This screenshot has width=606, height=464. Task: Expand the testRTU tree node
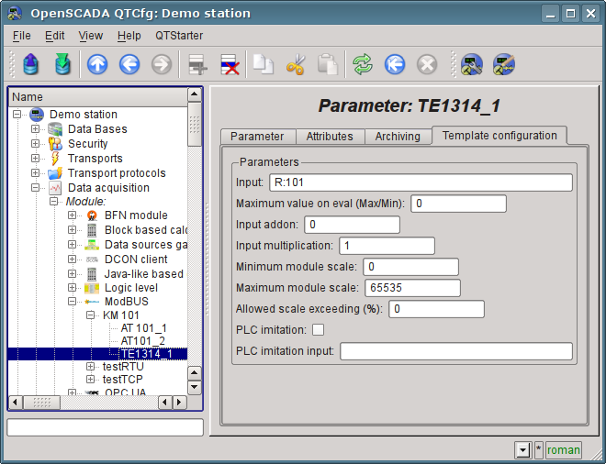(91, 366)
